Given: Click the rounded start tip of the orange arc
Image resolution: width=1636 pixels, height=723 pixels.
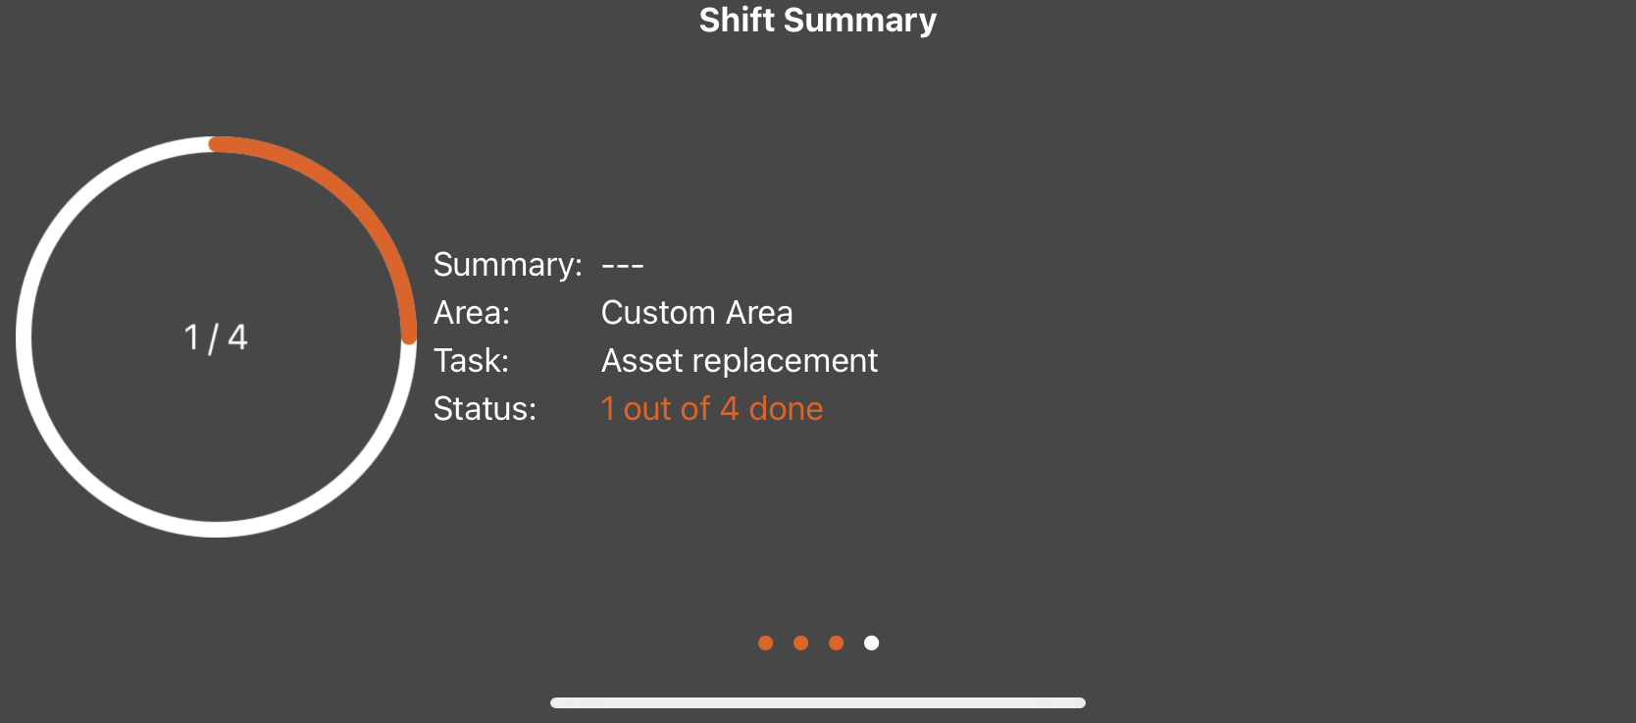Looking at the screenshot, I should tap(217, 144).
